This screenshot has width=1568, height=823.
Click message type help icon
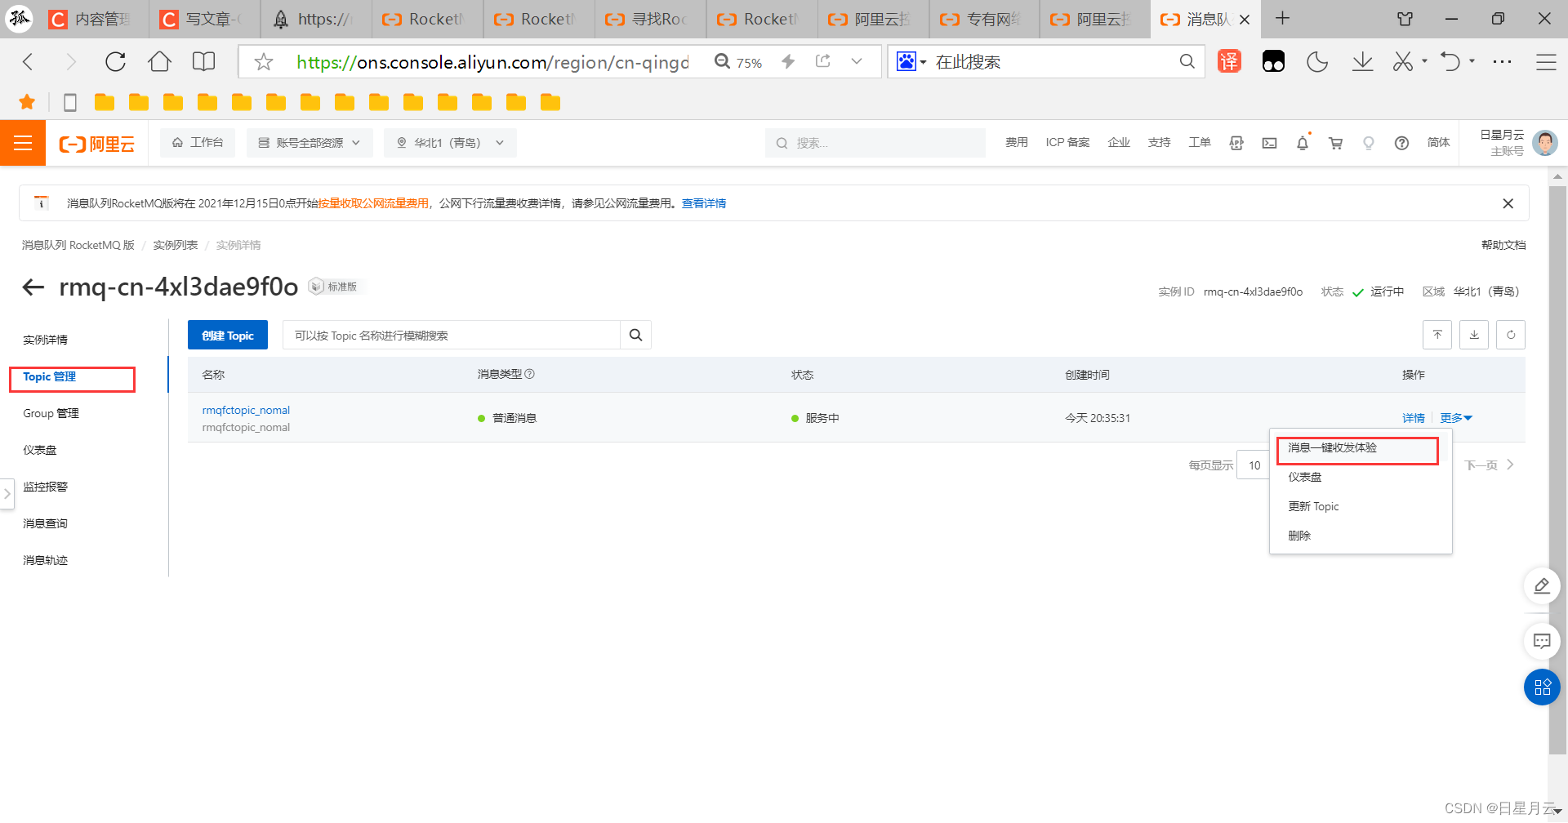click(x=529, y=374)
